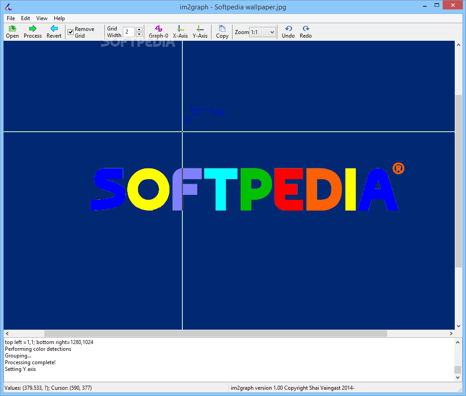Click the 'Grouping...' log line
466x396 pixels.
(18, 356)
